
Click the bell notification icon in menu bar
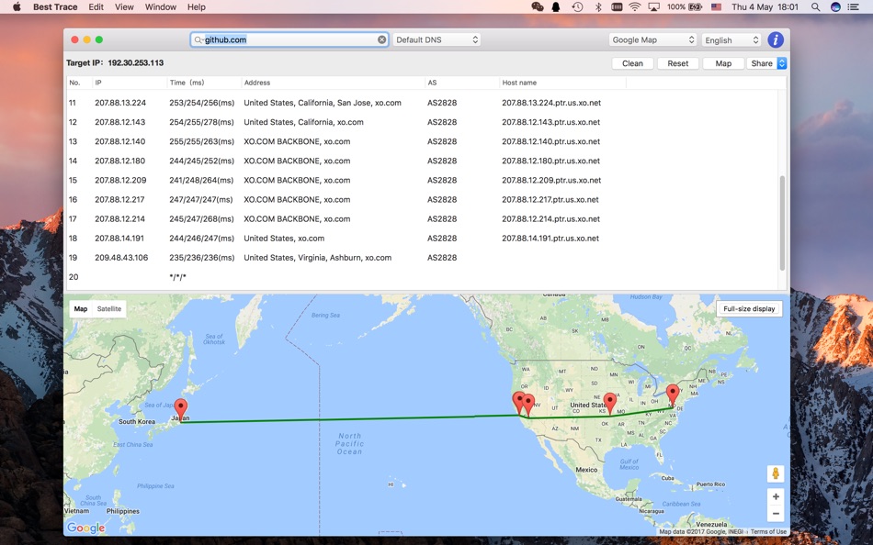[x=556, y=6]
